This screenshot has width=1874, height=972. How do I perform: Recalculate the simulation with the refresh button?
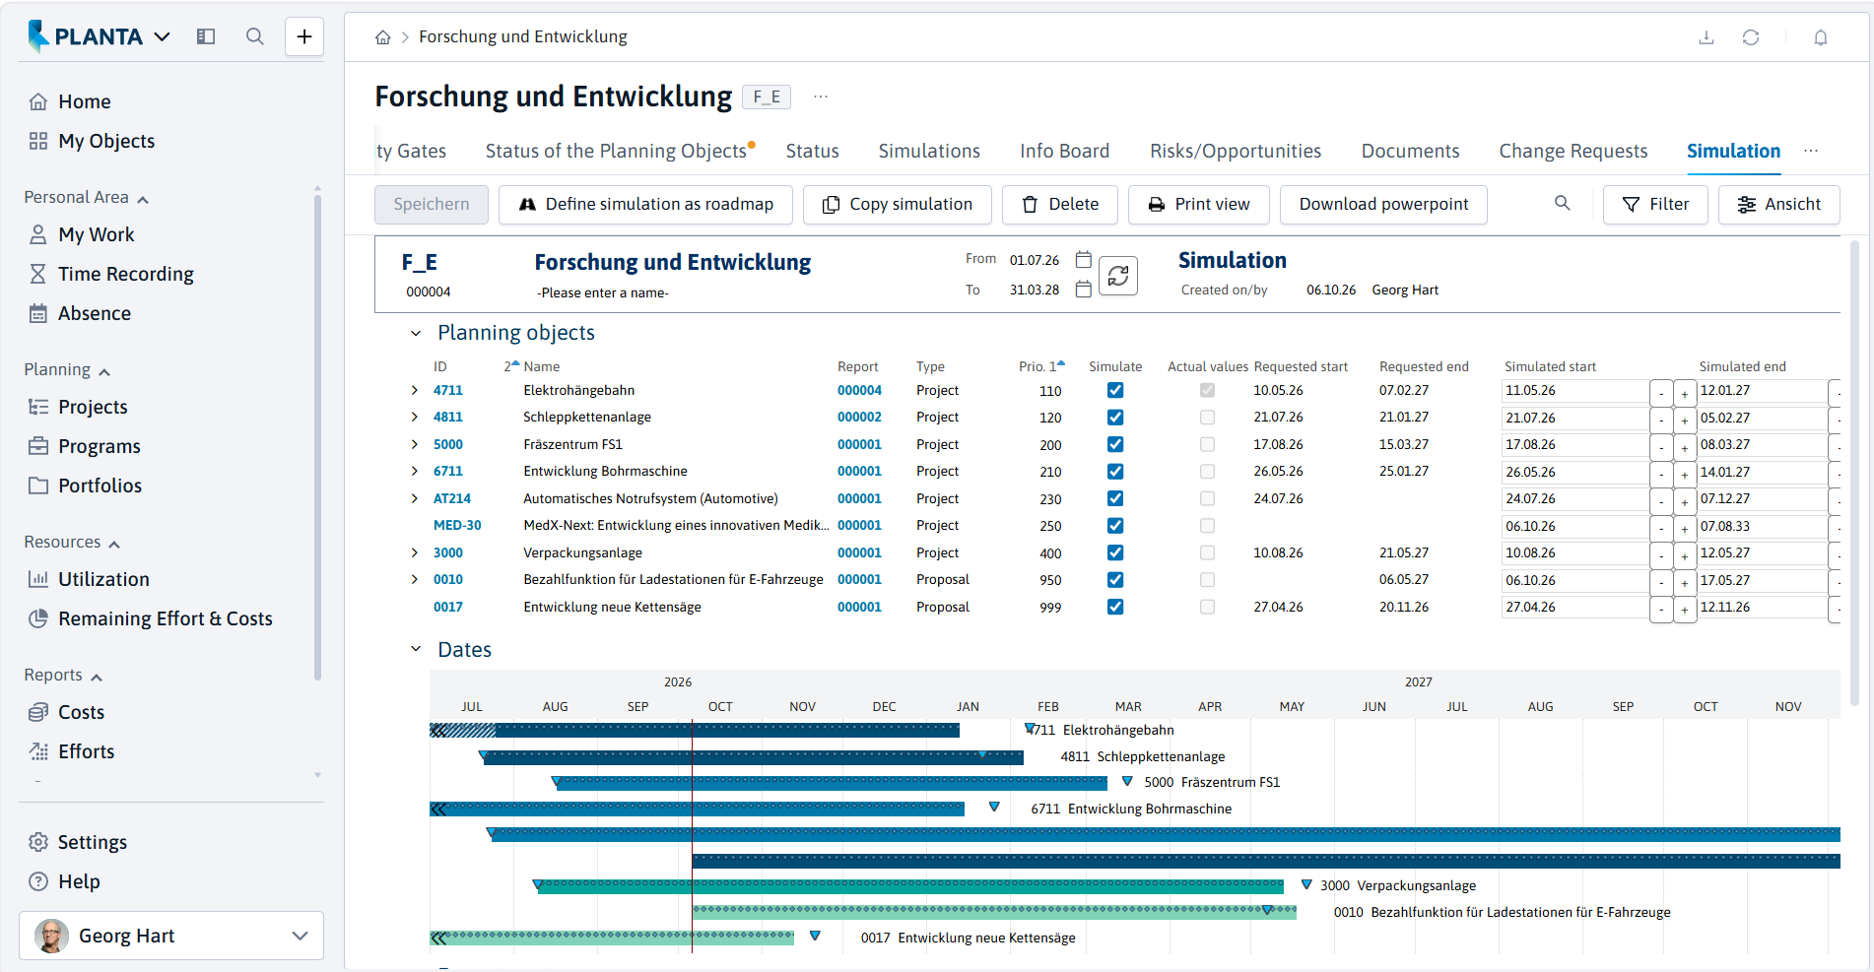[1118, 276]
